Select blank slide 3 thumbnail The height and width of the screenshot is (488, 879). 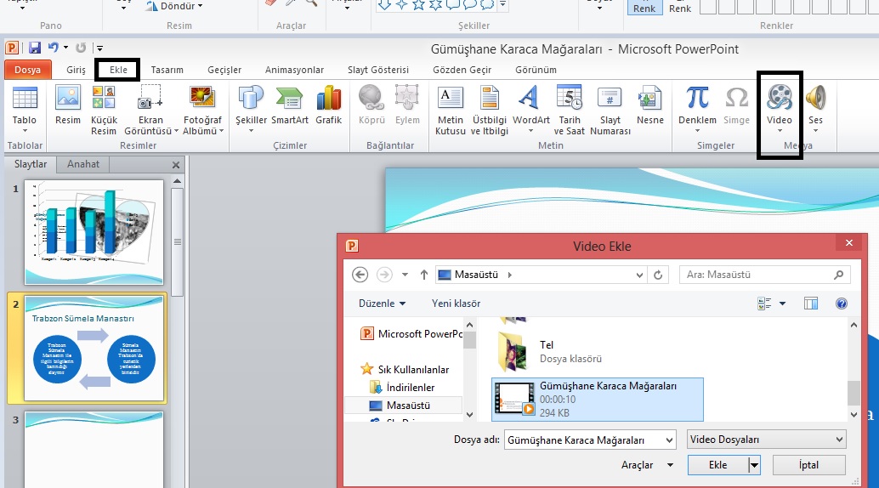point(94,450)
